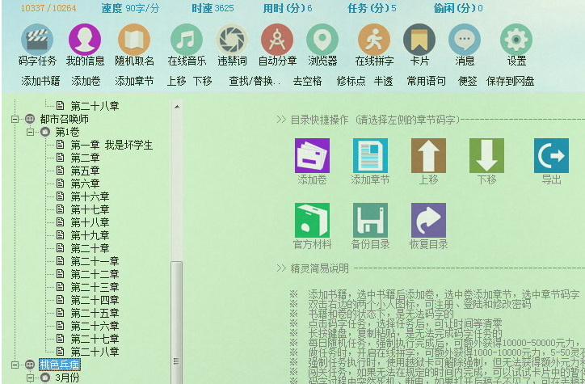Select chapter 第一章 我是坏学生
This screenshot has height=384, width=585.
click(x=112, y=145)
